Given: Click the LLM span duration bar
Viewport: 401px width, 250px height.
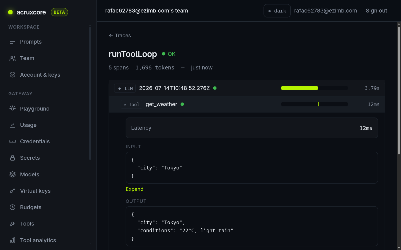Looking at the screenshot, I should [314, 88].
